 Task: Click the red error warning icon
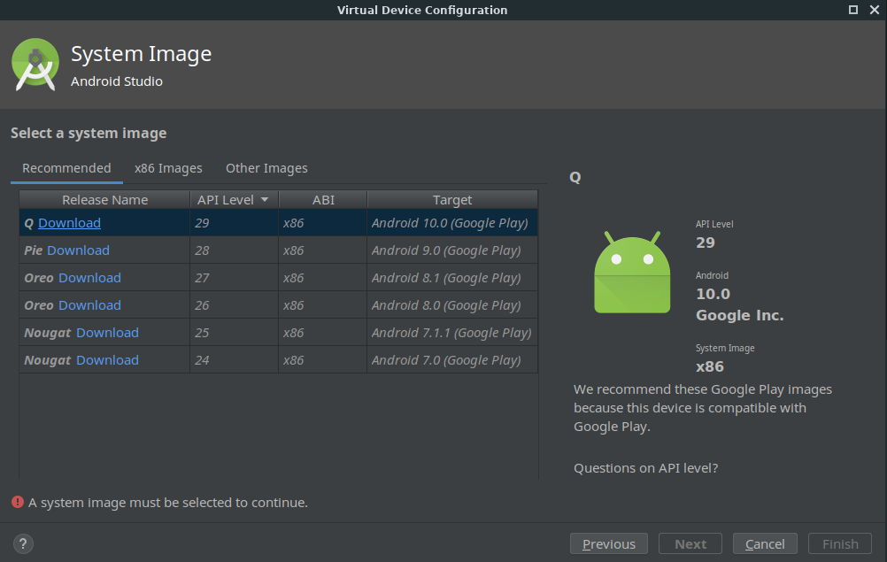17,502
